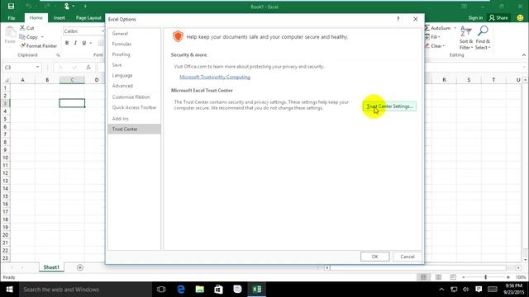Select Trust Center category
The height and width of the screenshot is (297, 529).
(x=134, y=129)
